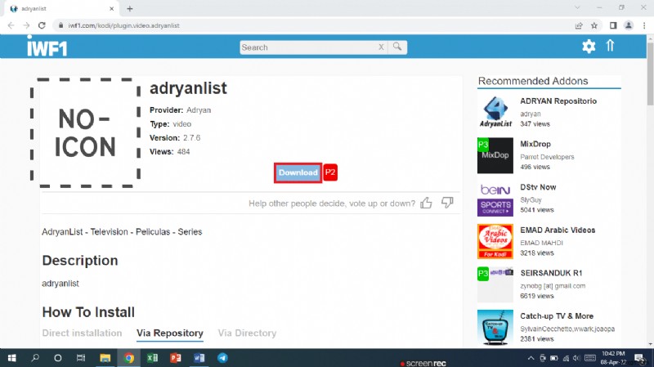654x367 pixels.
Task: Vote thumbs up for adryanlist
Action: pos(426,203)
